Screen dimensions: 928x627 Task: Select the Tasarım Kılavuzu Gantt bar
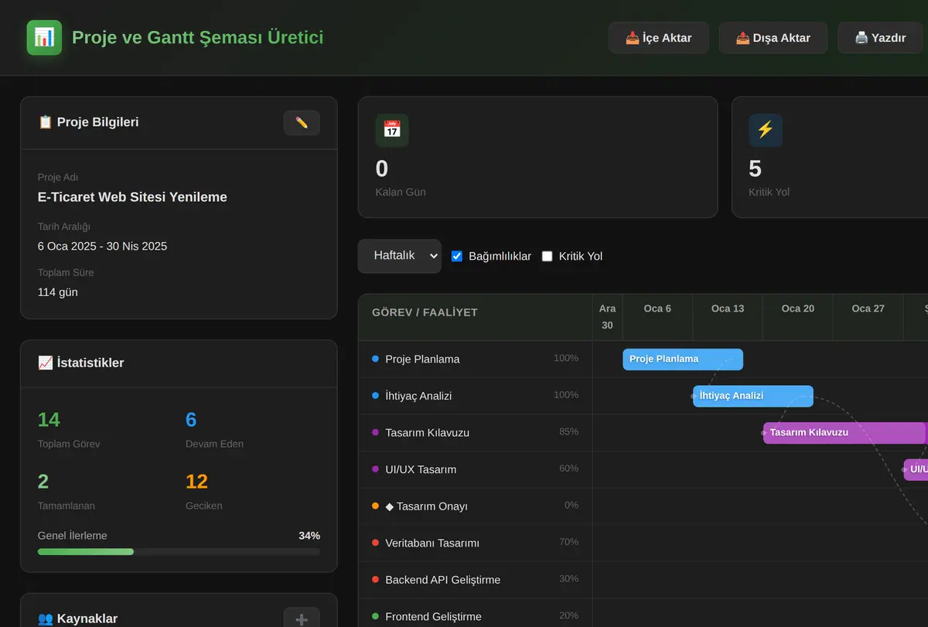pyautogui.click(x=844, y=433)
